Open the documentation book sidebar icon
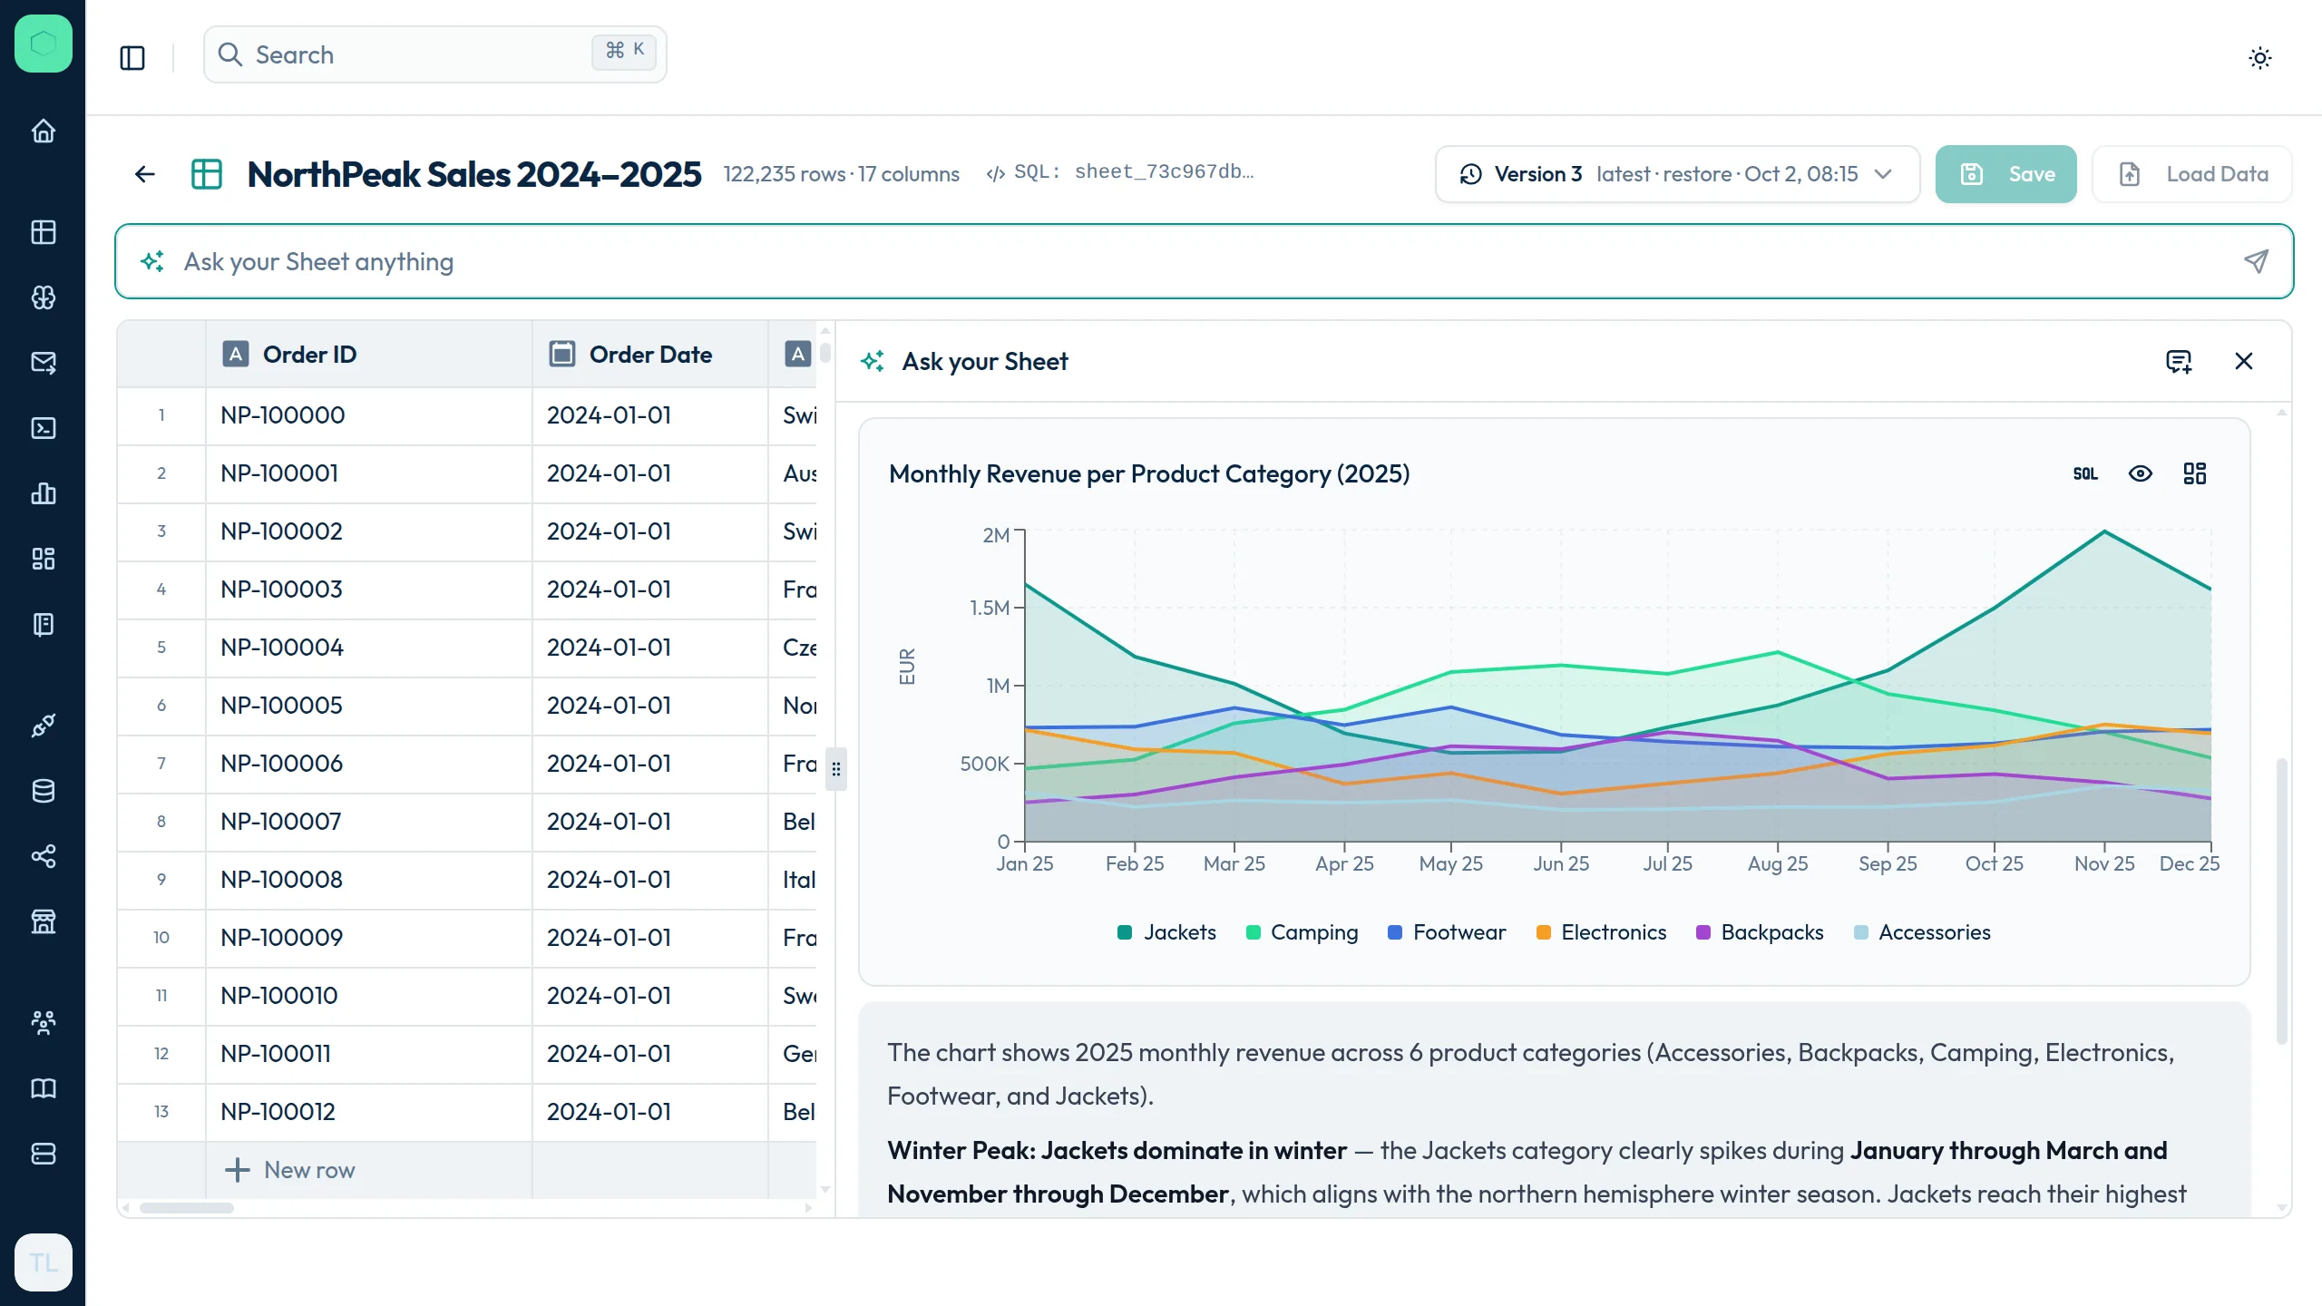 point(43,1088)
